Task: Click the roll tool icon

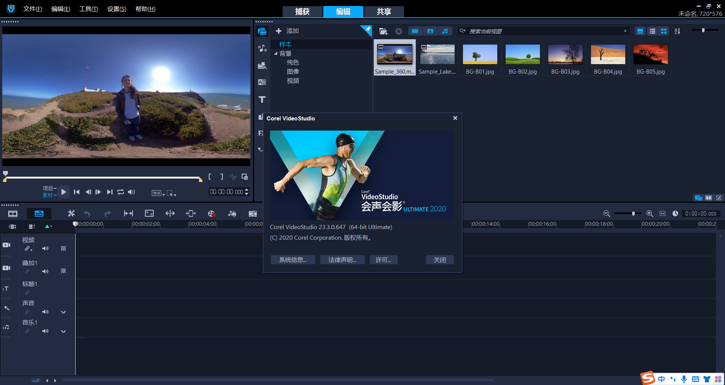Action: [170, 214]
